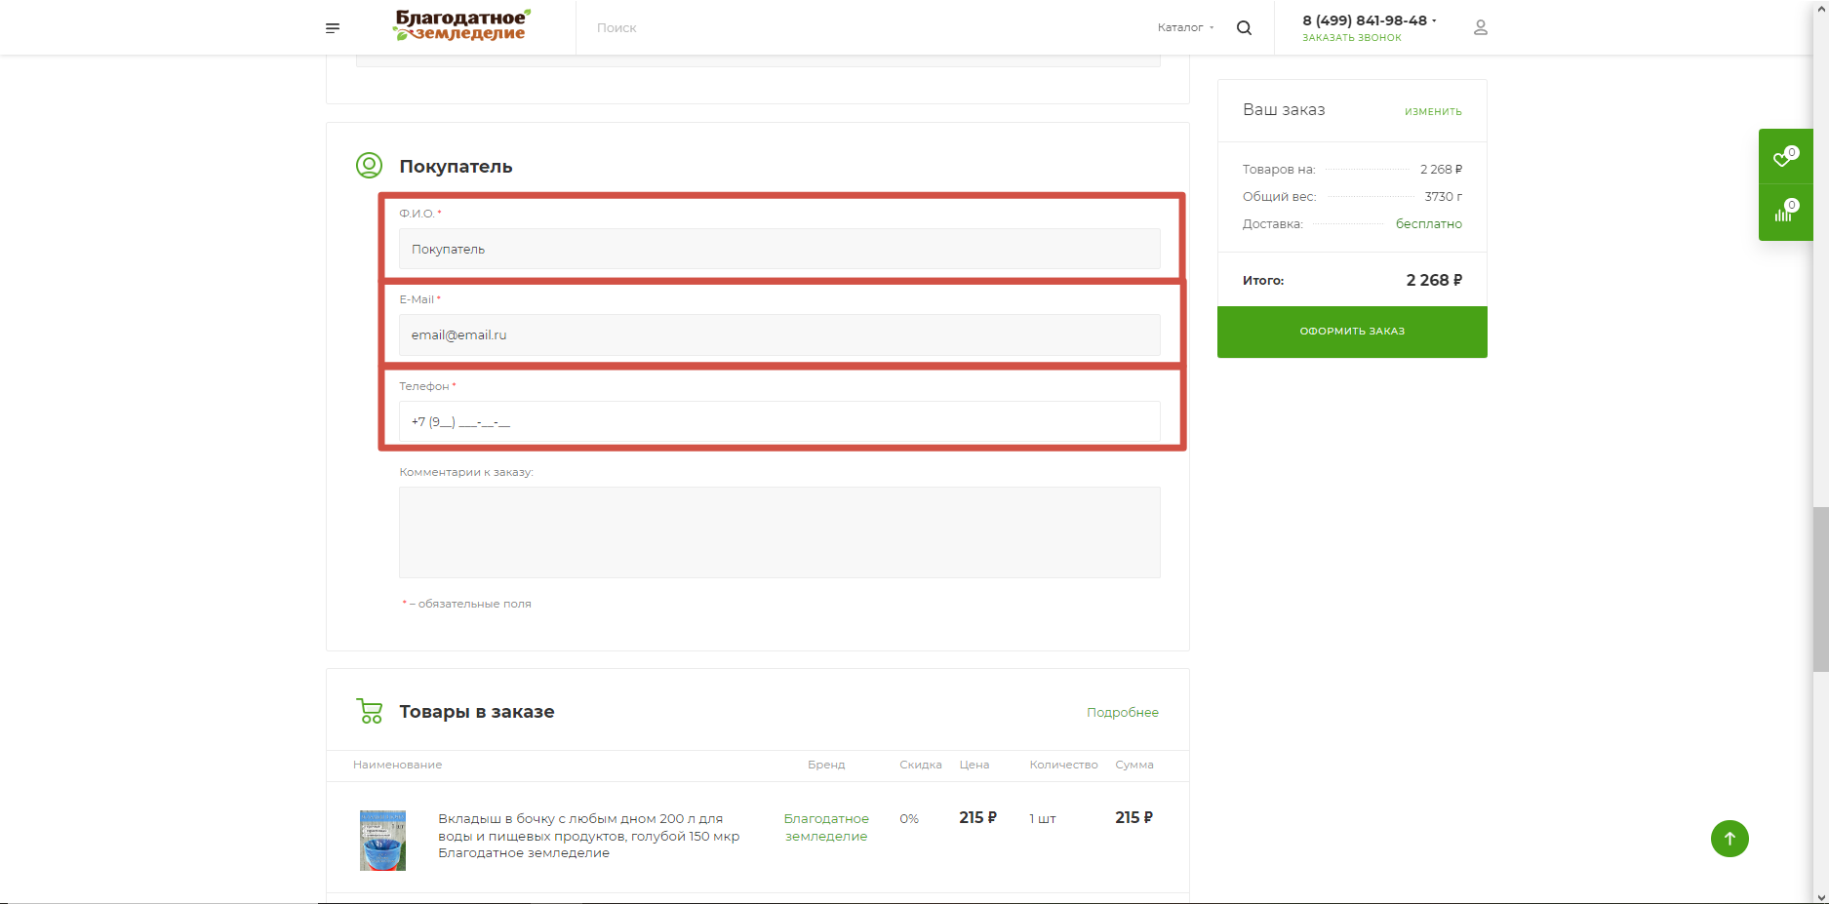Viewport: 1829px width, 904px height.
Task: Click the magnifier search icon
Action: point(1244,28)
